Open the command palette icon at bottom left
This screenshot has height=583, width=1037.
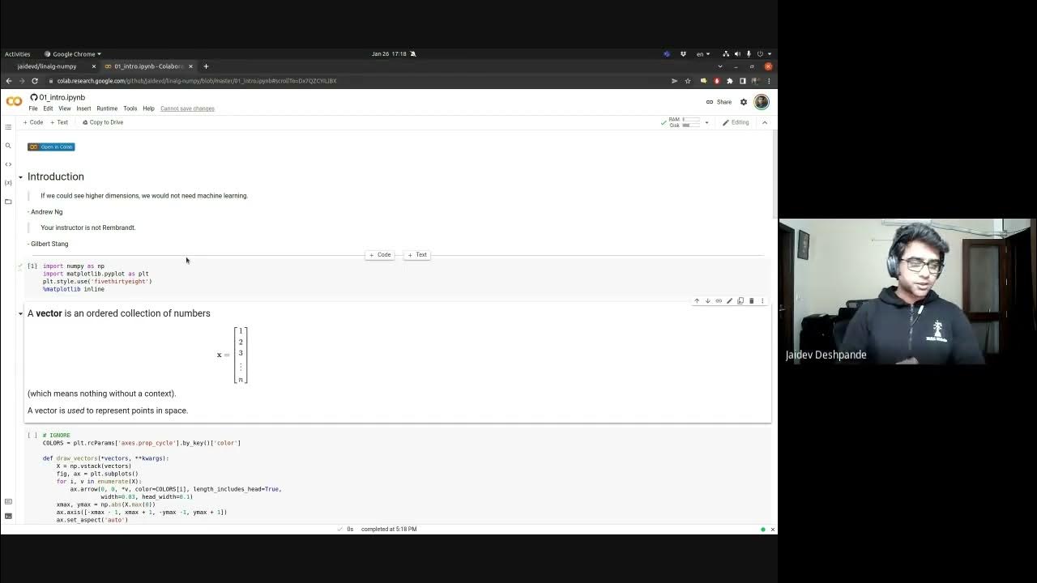coord(8,501)
